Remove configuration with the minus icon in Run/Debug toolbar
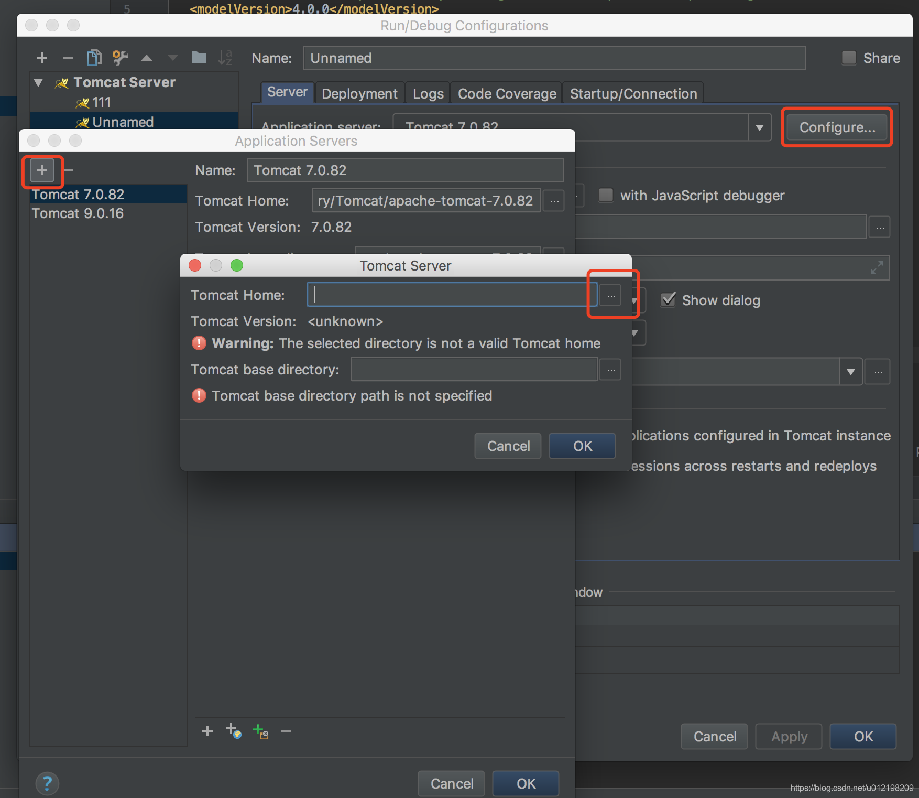Viewport: 919px width, 798px height. click(68, 58)
